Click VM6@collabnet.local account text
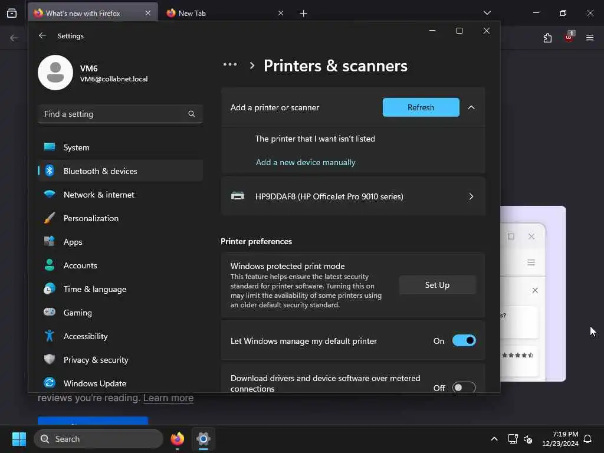This screenshot has height=453, width=604. [114, 79]
